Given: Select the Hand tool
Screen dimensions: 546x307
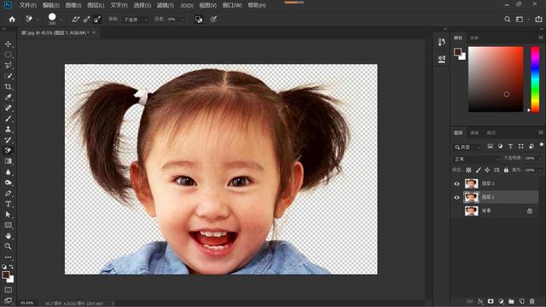Looking at the screenshot, I should [x=8, y=235].
